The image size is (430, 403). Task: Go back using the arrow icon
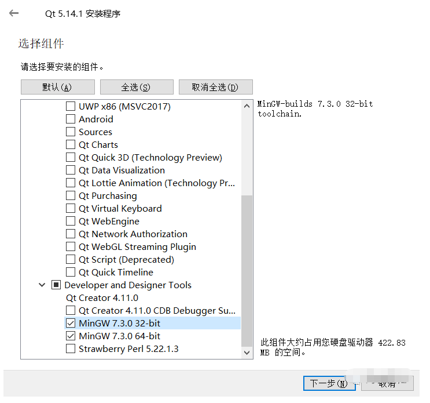14,13
